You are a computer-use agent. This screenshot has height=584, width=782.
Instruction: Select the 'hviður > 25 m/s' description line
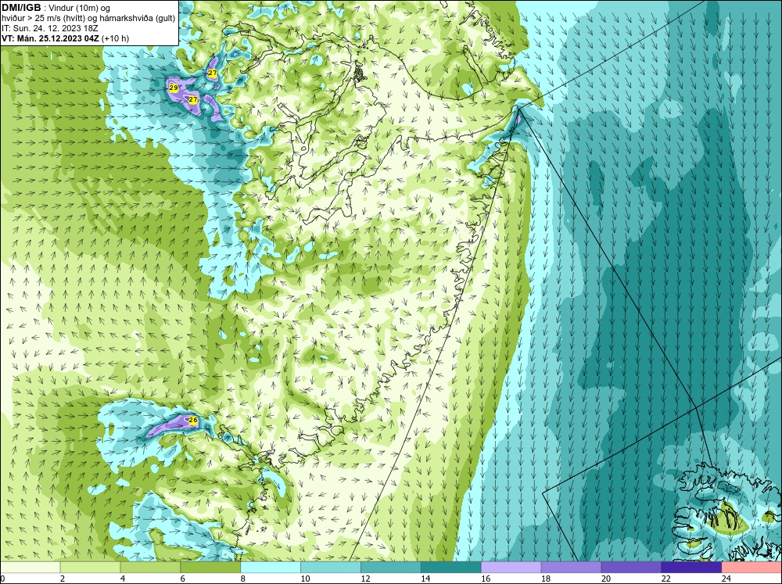[88, 18]
